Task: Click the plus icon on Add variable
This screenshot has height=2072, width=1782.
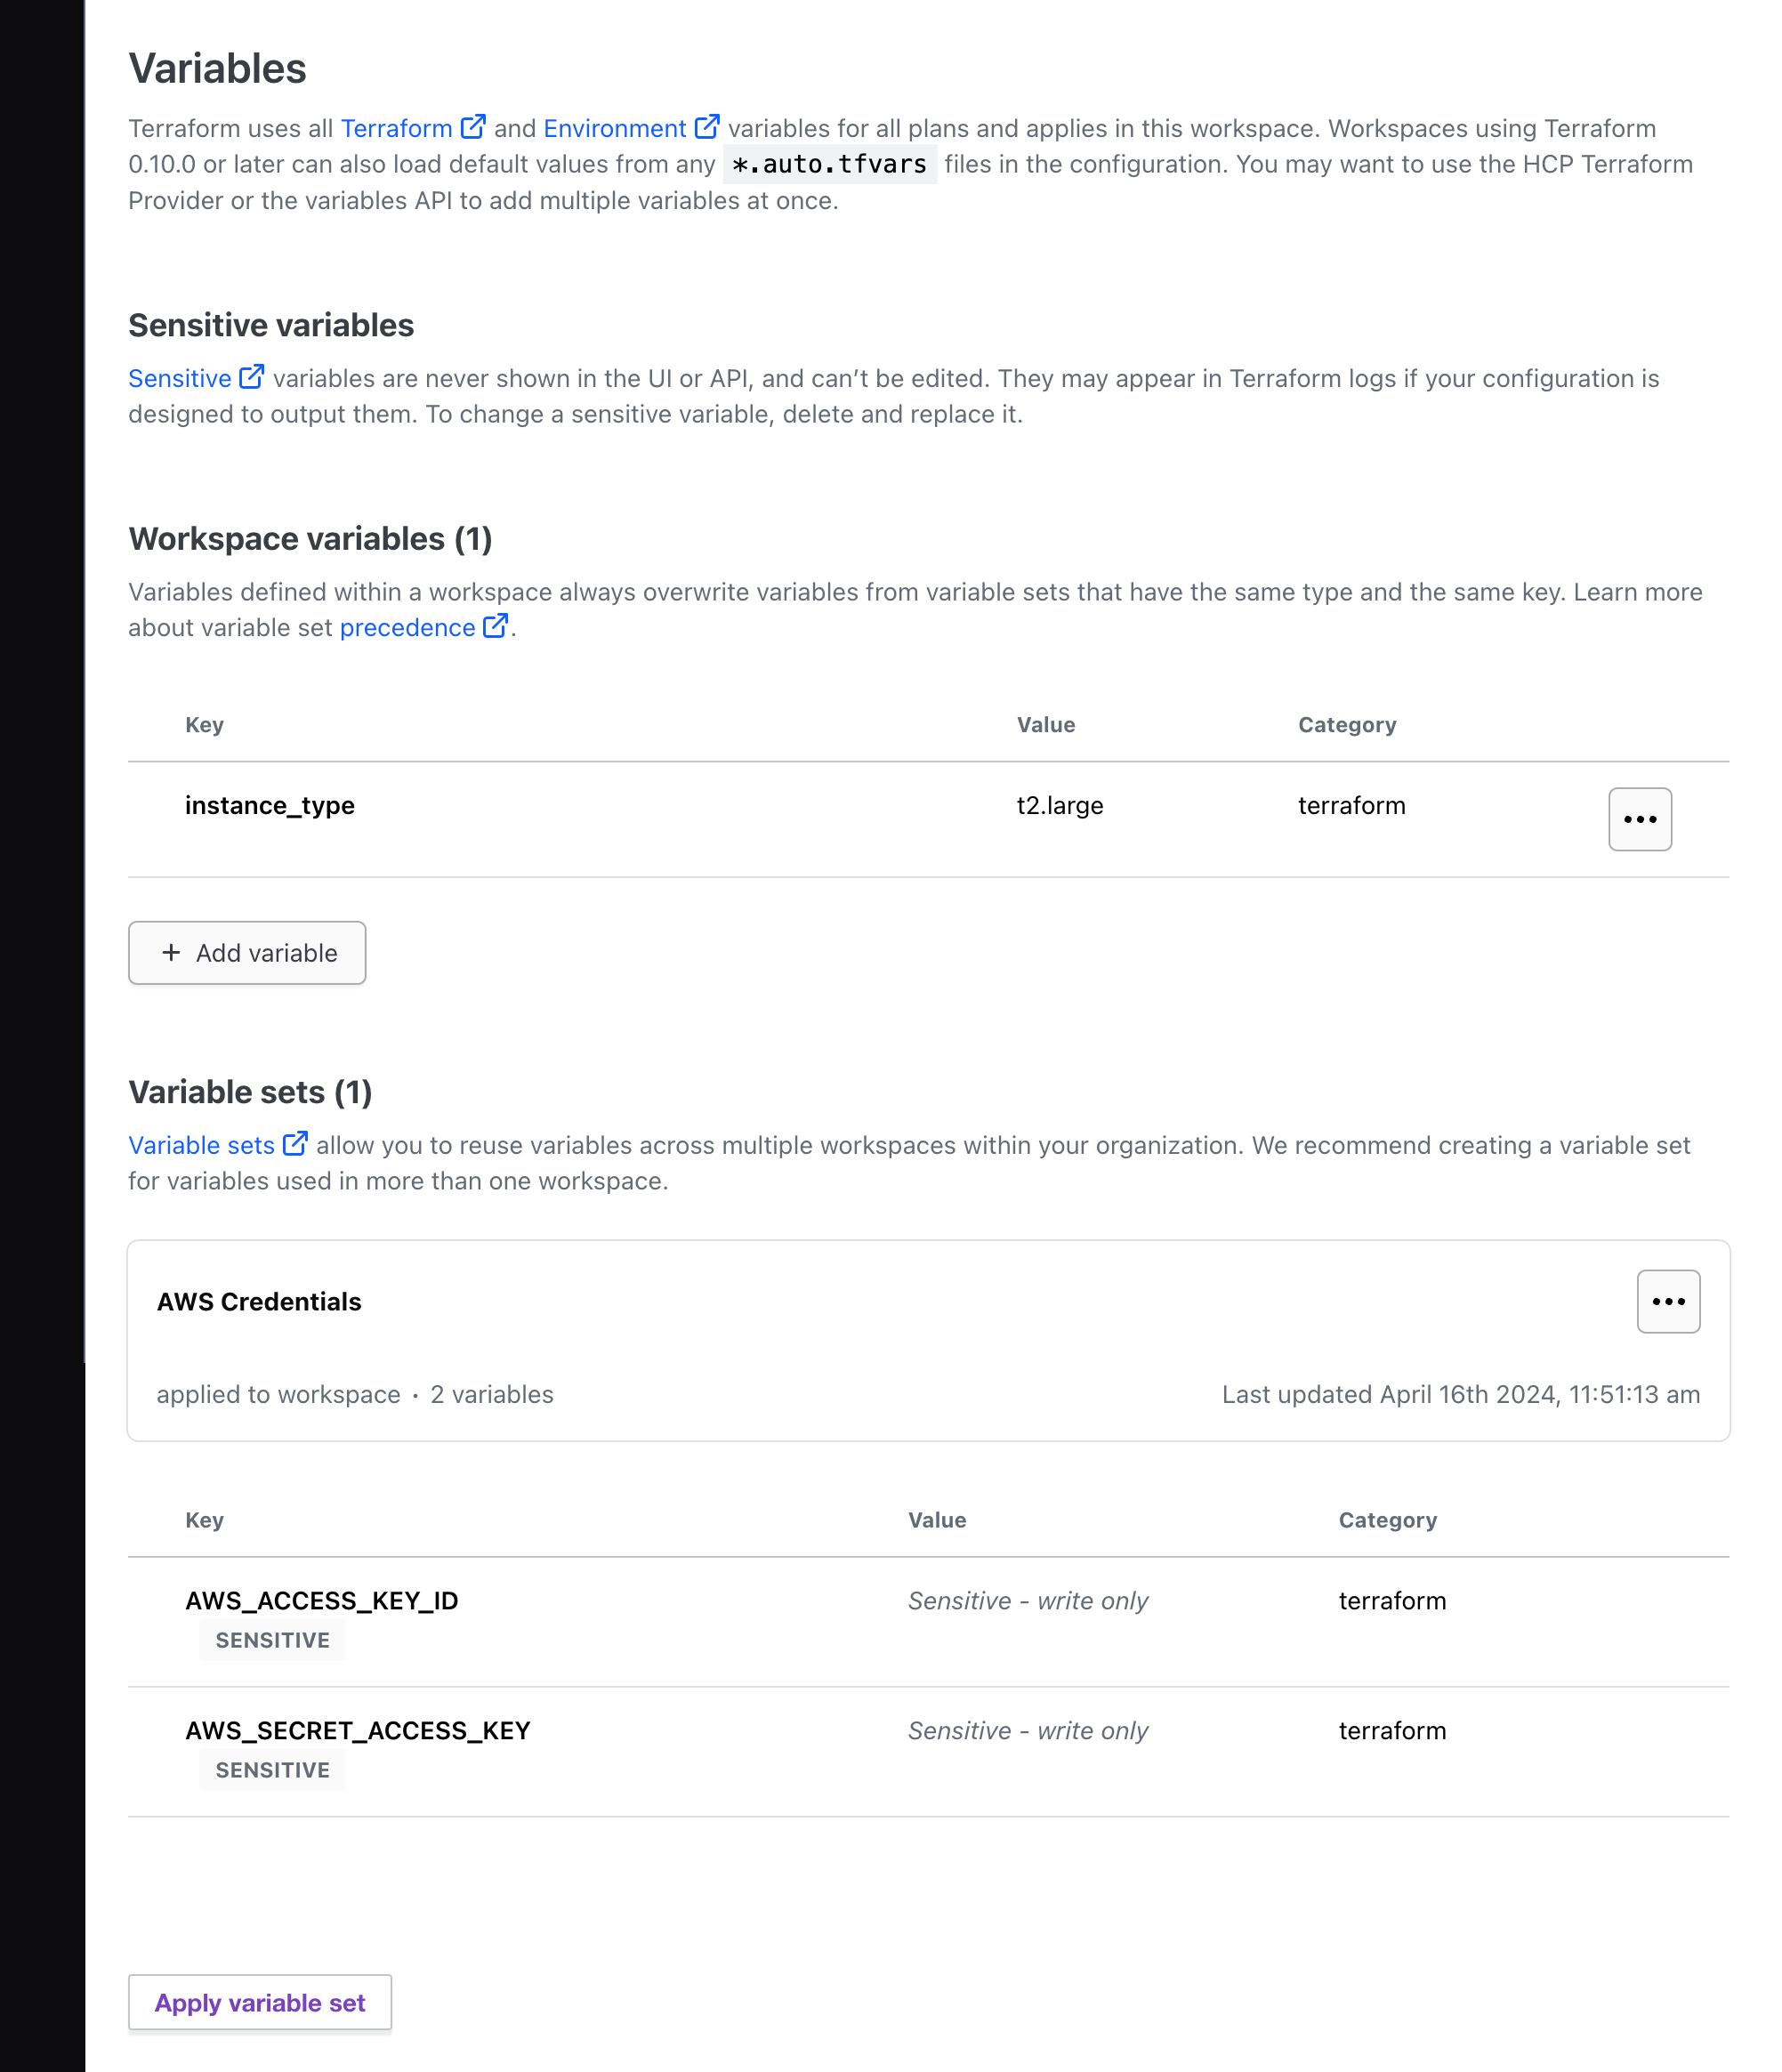Action: 171,952
